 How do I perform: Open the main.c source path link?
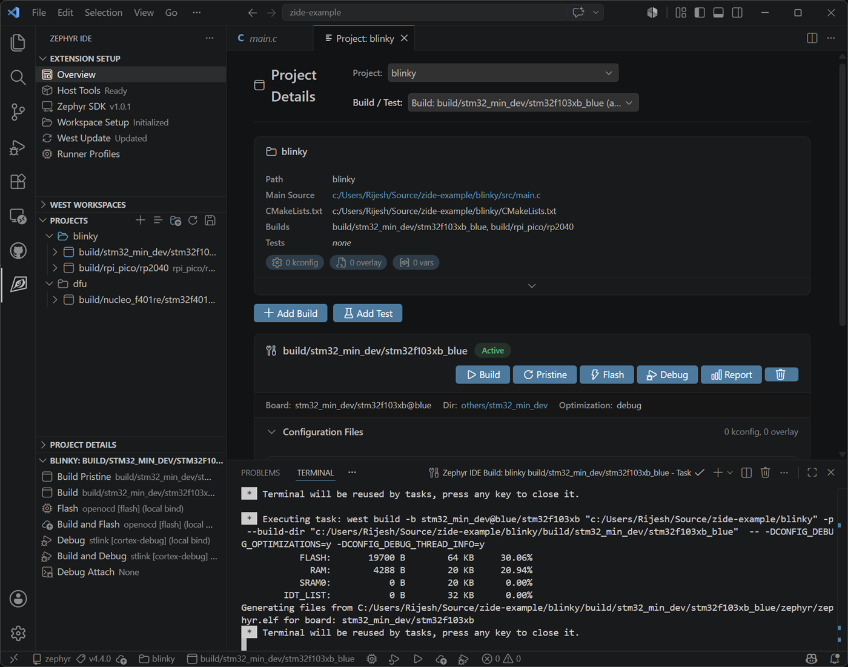(437, 195)
